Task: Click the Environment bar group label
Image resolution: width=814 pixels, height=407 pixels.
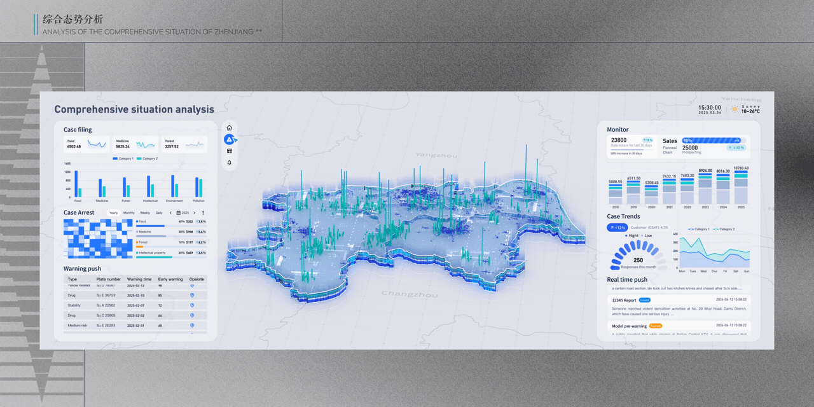Action: point(174,200)
